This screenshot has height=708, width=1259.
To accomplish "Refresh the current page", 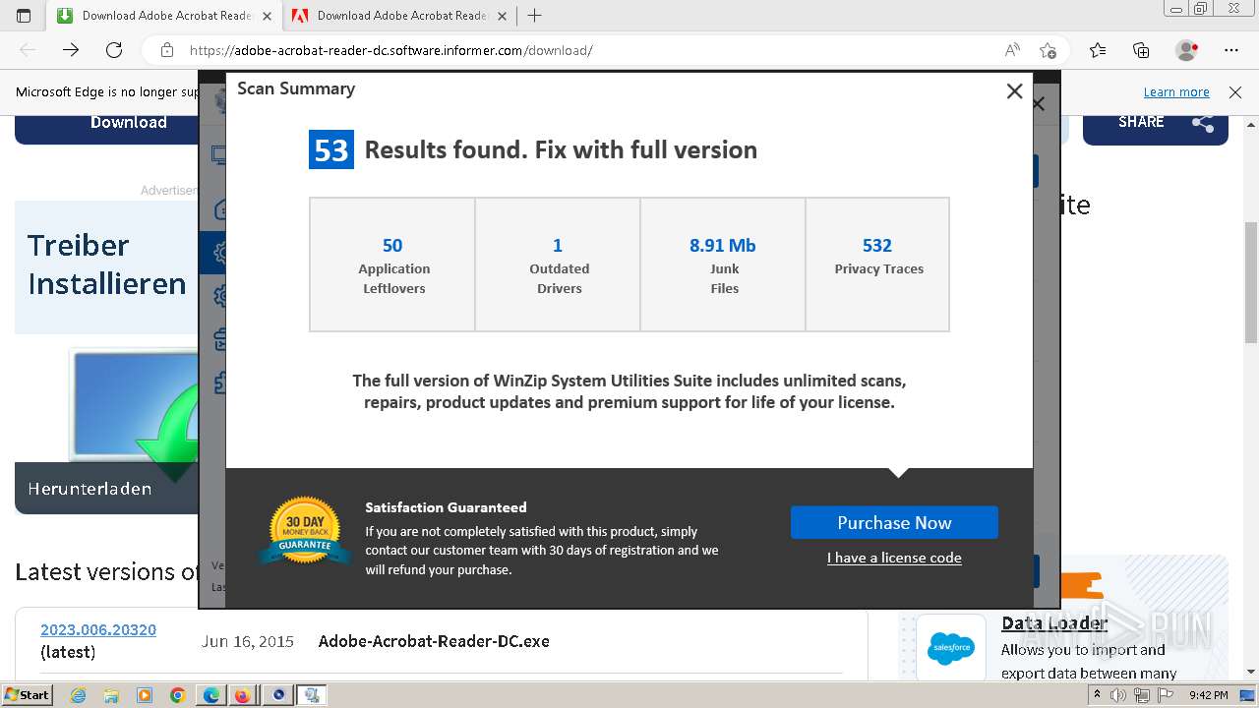I will pos(114,50).
